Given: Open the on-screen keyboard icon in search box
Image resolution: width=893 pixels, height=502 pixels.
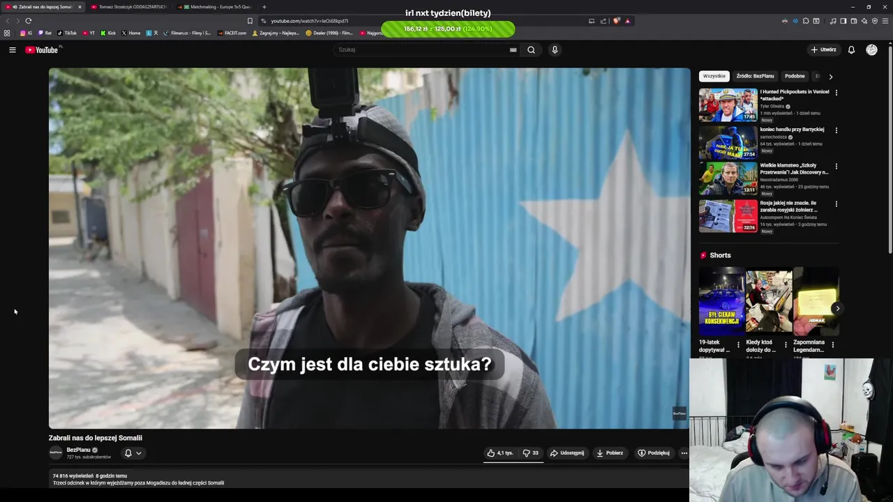Looking at the screenshot, I should click(513, 50).
